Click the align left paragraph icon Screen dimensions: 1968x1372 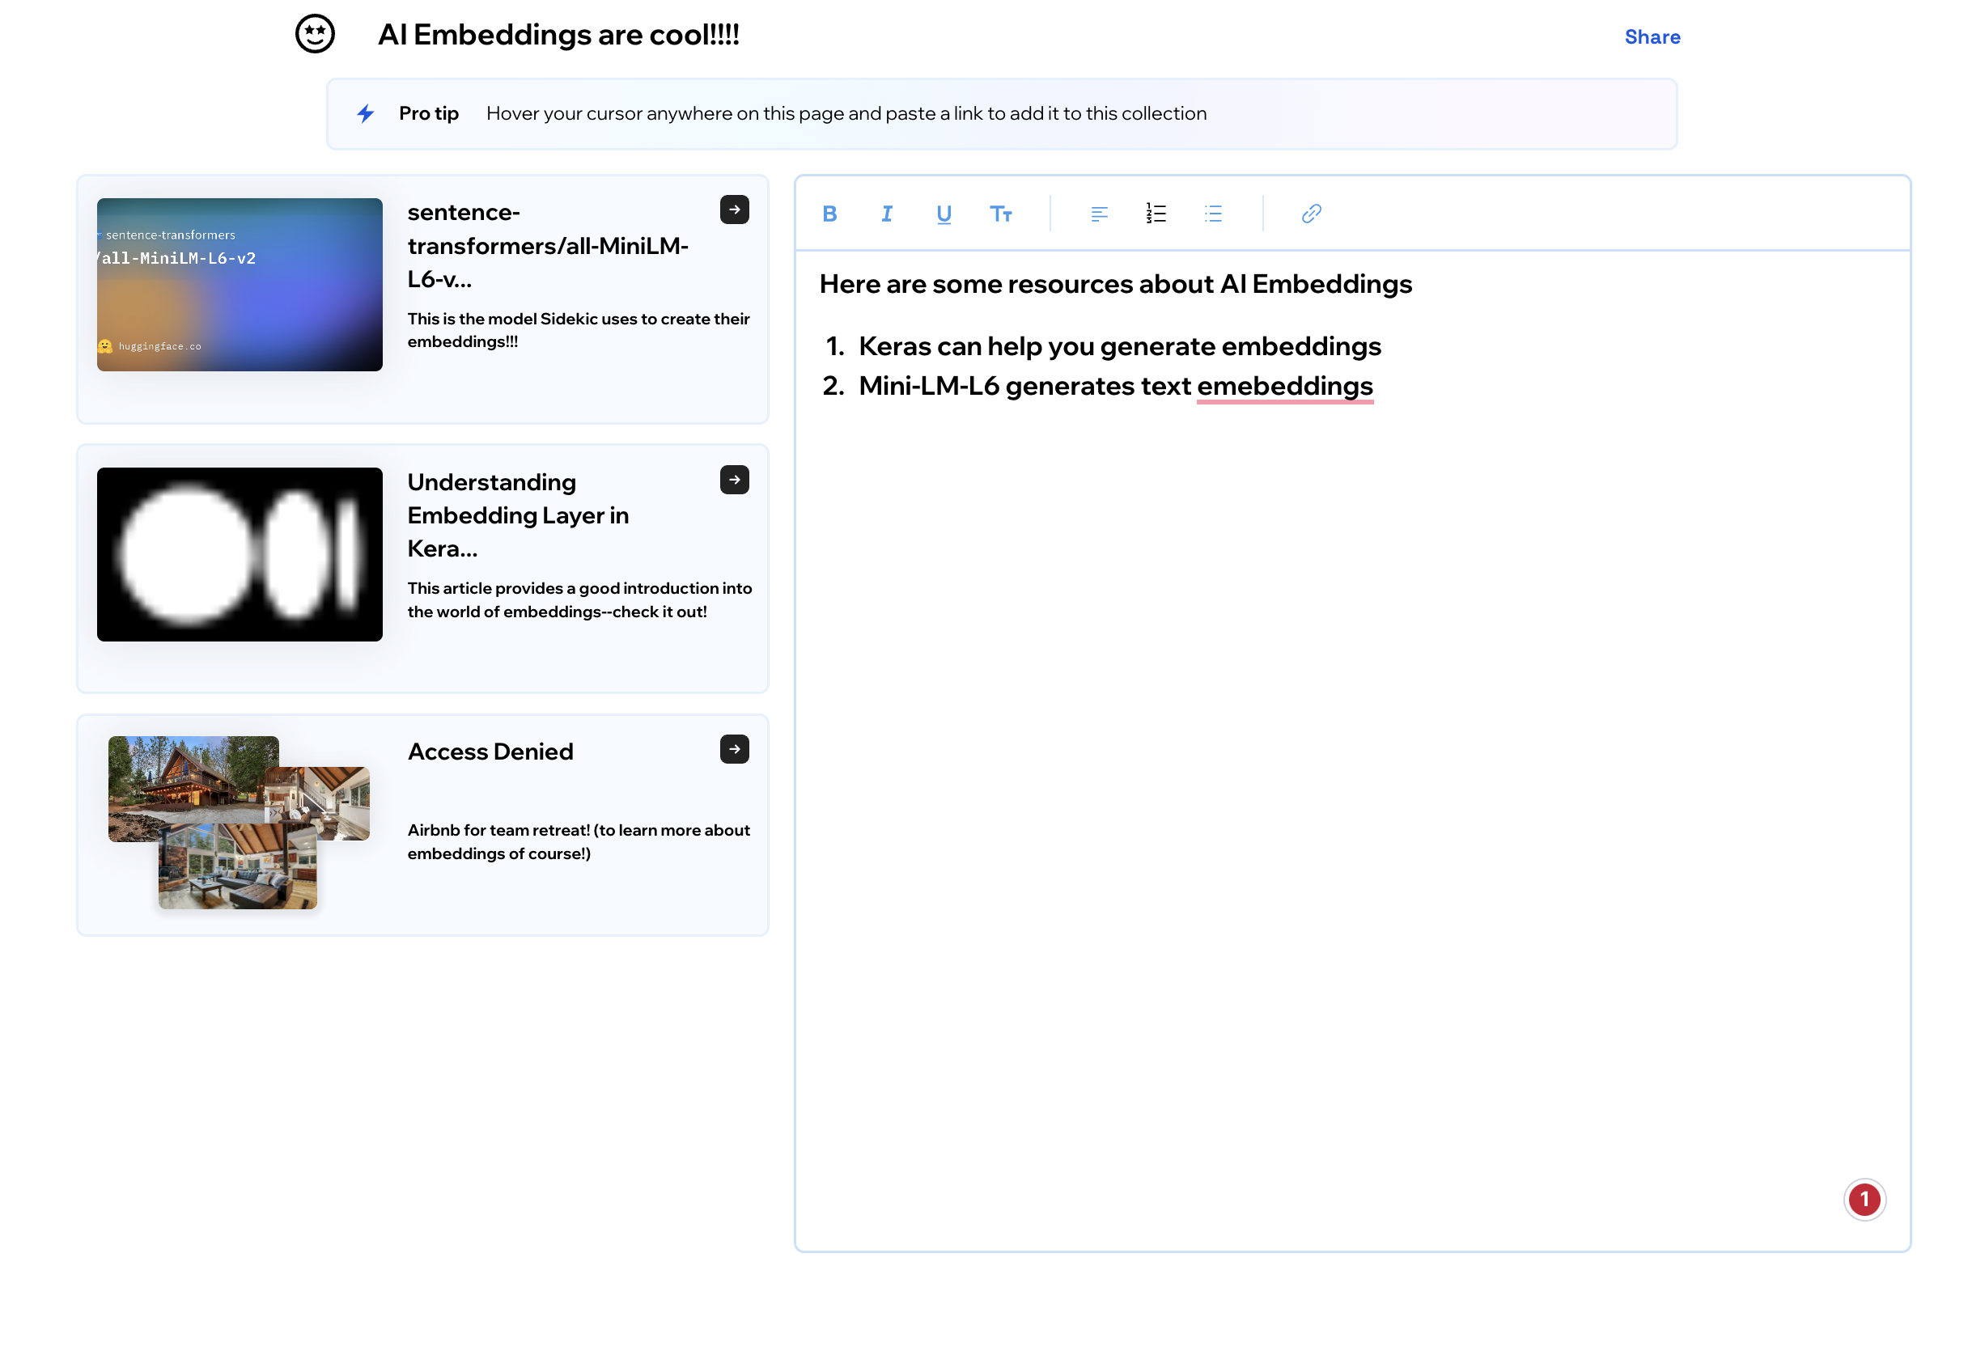pyautogui.click(x=1099, y=214)
